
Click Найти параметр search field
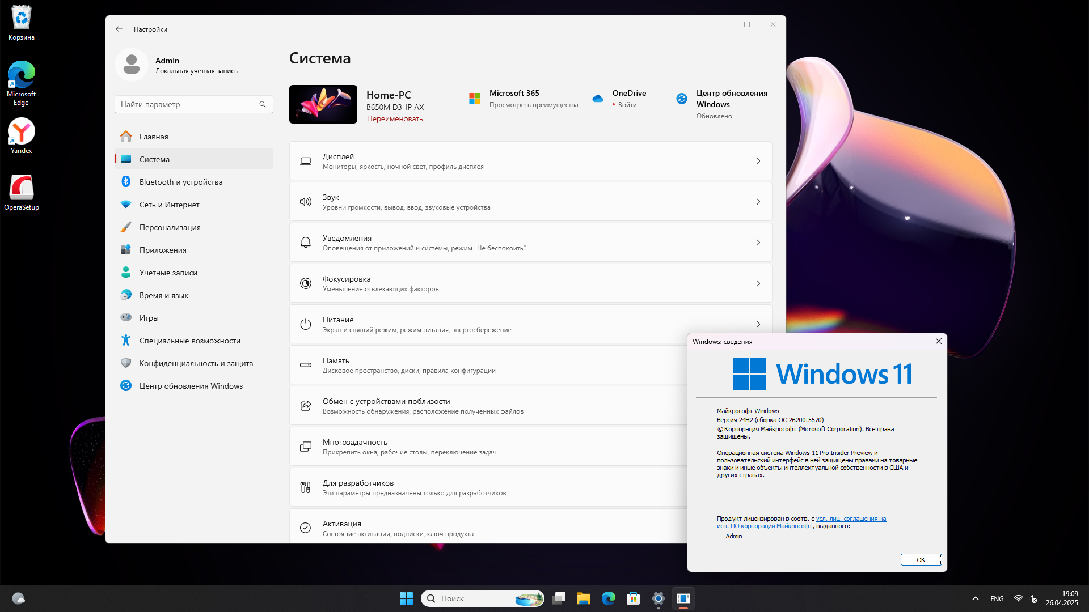pyautogui.click(x=187, y=104)
